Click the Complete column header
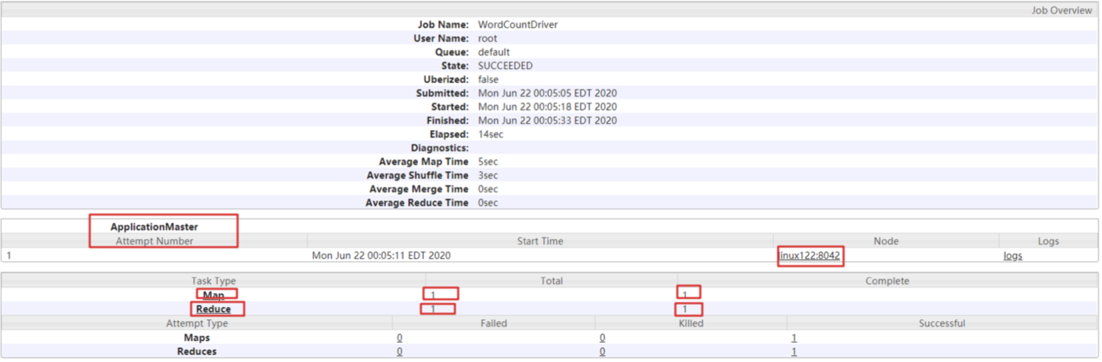 pyautogui.click(x=887, y=281)
